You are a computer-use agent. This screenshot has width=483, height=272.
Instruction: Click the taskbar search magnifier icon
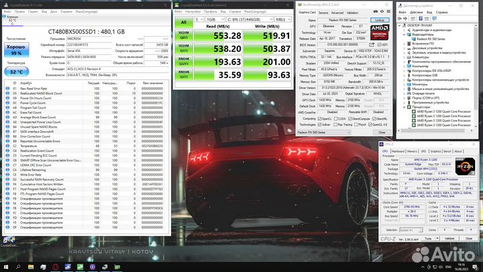pos(18,267)
